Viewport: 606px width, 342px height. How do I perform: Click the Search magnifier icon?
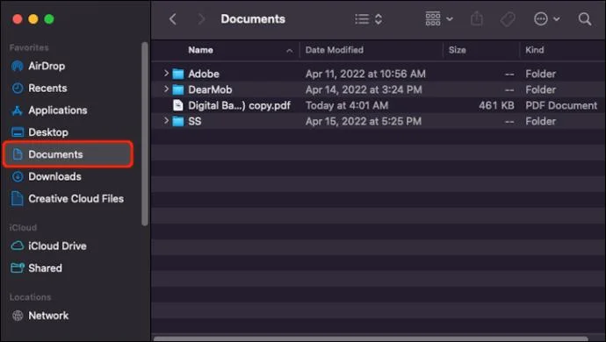point(585,19)
